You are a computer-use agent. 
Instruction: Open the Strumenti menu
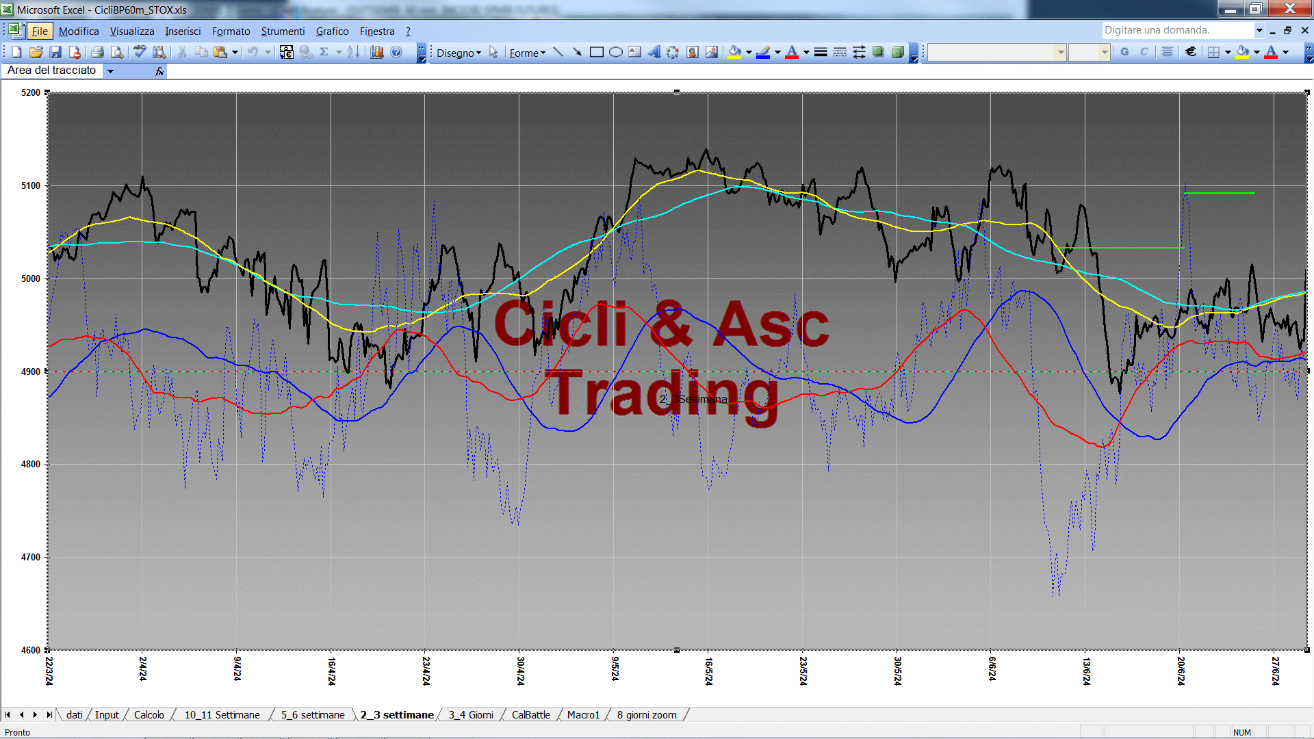(283, 31)
